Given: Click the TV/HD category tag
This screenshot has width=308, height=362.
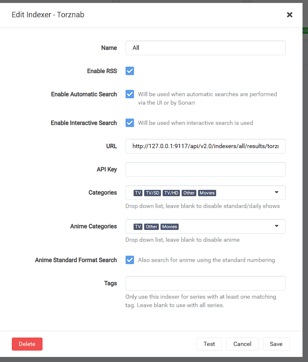Looking at the screenshot, I should (171, 193).
